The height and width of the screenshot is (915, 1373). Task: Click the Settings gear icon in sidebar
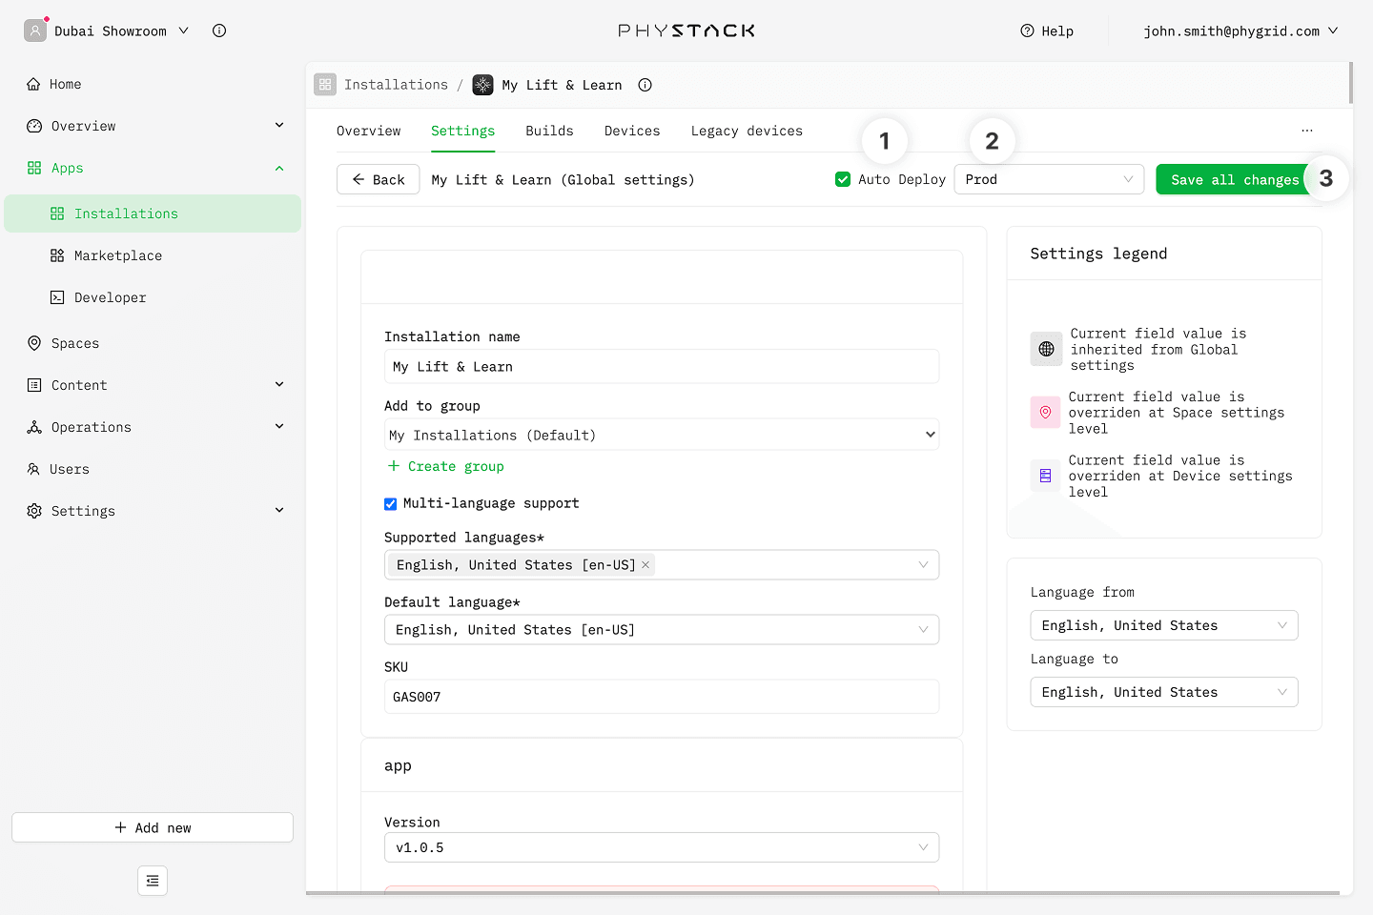coord(34,511)
